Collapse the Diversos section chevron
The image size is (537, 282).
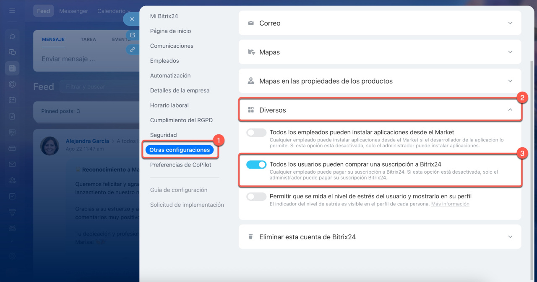[x=510, y=110]
